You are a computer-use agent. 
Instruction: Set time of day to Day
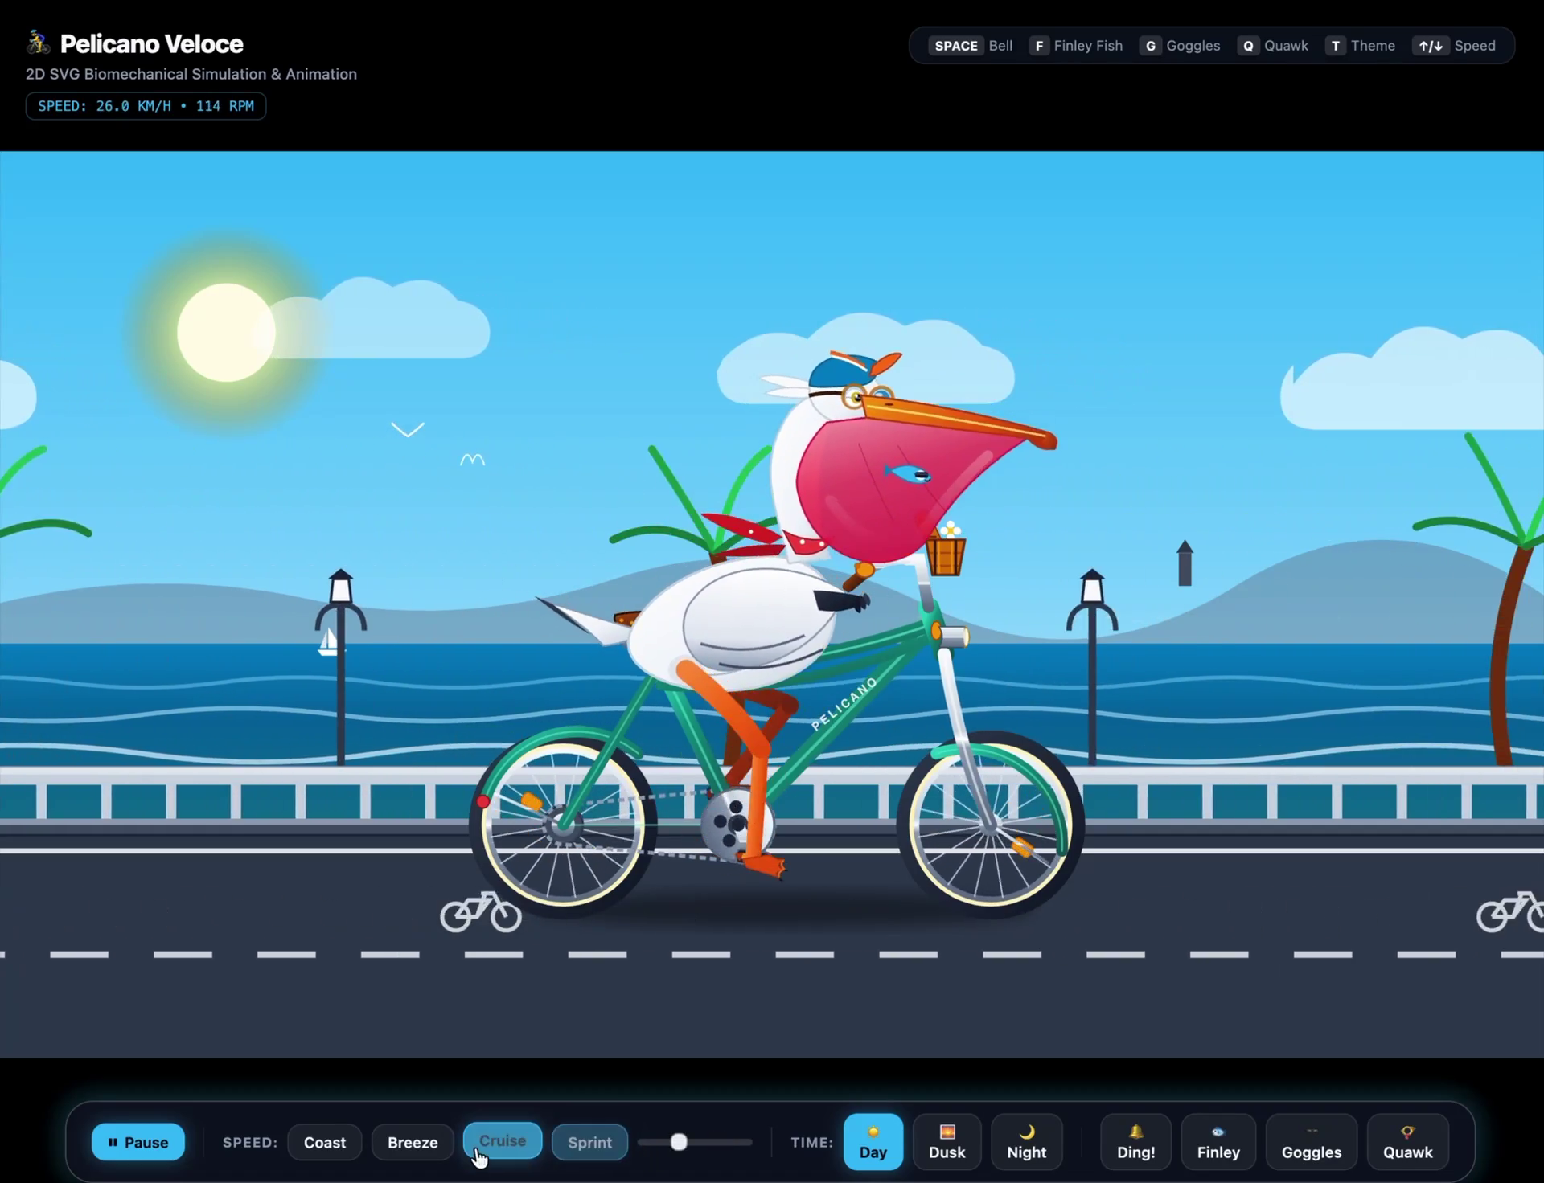pos(873,1142)
